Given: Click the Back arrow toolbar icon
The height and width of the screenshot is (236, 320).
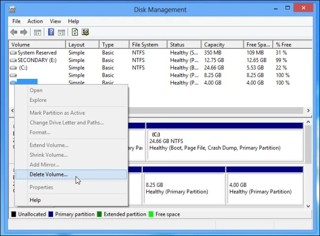Looking at the screenshot, I should [x=14, y=33].
